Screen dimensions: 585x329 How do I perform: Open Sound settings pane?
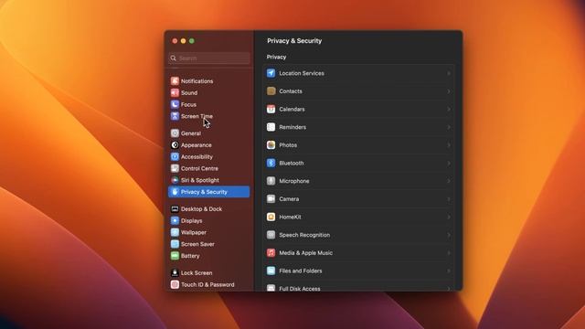(x=209, y=92)
